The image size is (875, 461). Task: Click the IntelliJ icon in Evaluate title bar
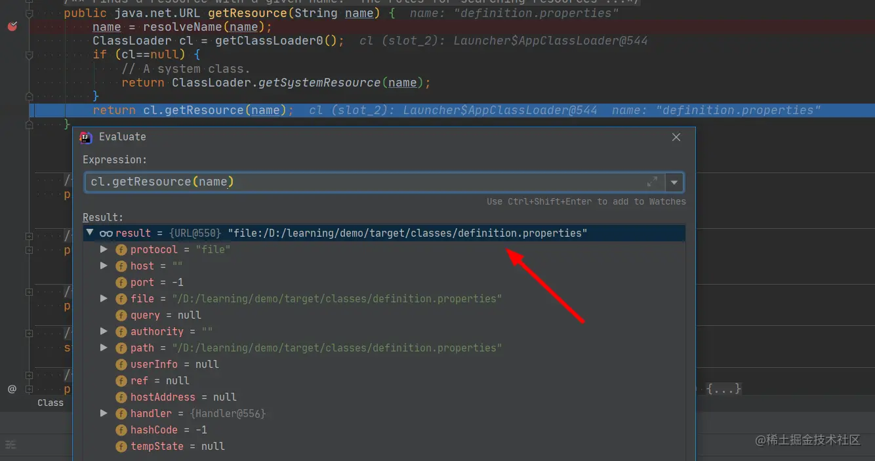click(85, 137)
